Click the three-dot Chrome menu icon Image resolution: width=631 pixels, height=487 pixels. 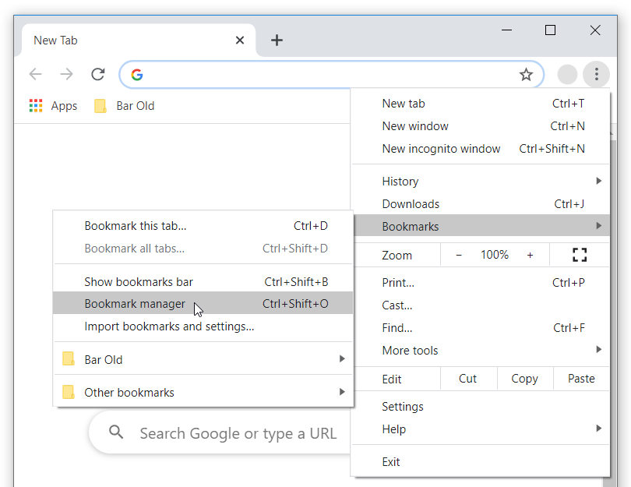pos(596,75)
